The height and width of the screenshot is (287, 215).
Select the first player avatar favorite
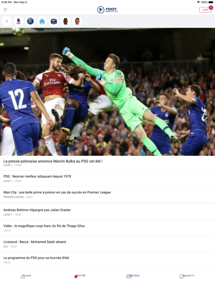(65, 21)
